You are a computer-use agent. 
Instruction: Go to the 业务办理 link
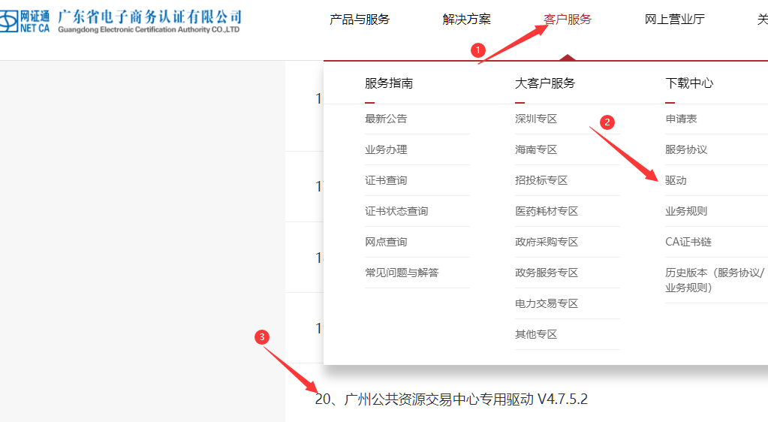386,149
